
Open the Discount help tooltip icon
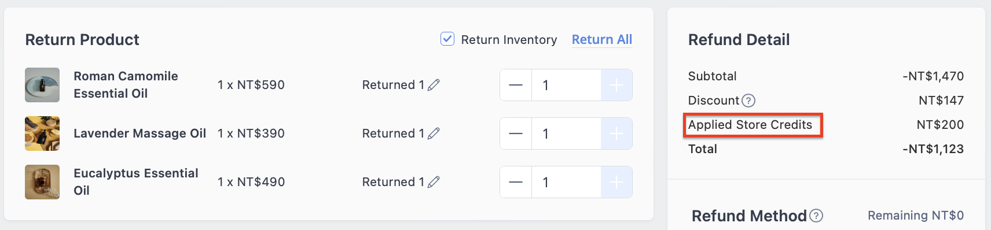(748, 101)
